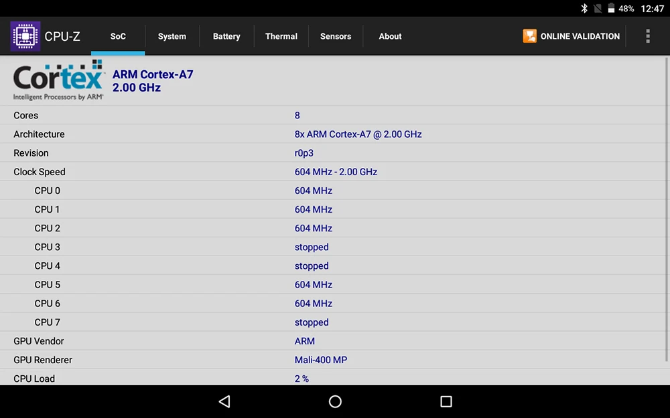Image resolution: width=670 pixels, height=418 pixels.
Task: Tap the CPU 4 stopped status
Action: (312, 266)
